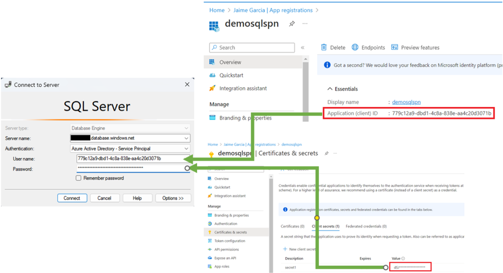This screenshot has height=273, width=503.
Task: Collapse the upper sidebar with the double chevron
Action: [x=302, y=47]
